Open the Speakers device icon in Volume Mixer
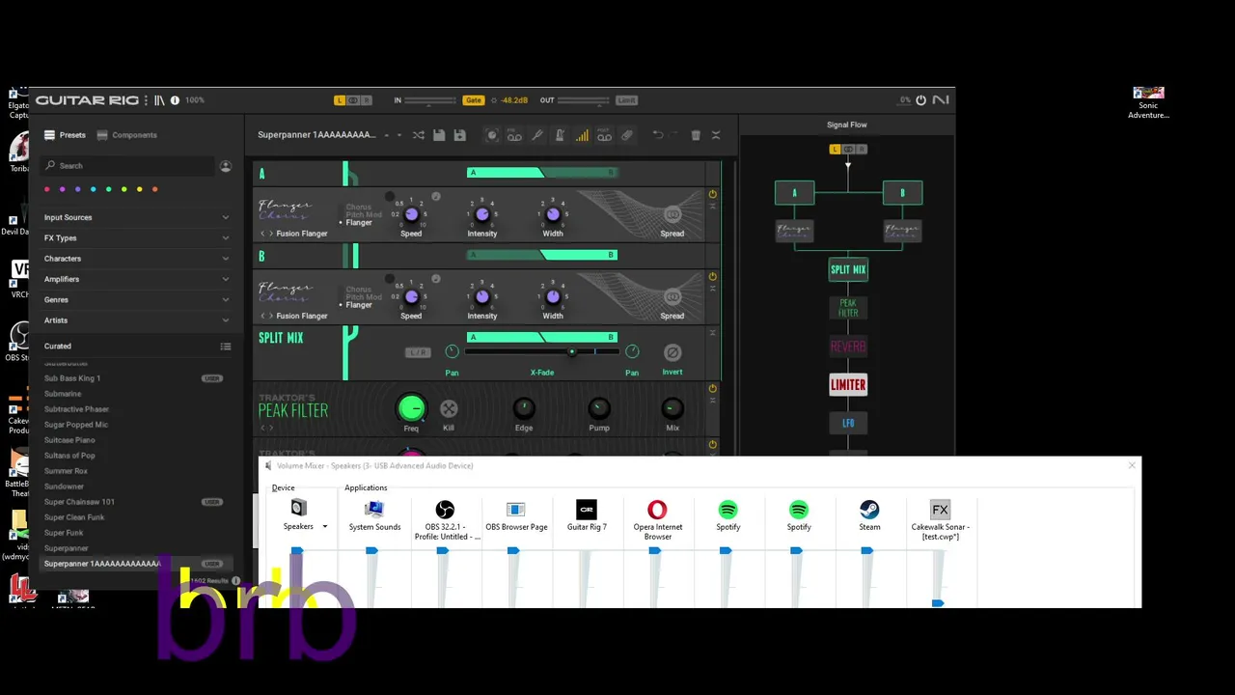Screen dimensions: 1235x695 298,509
